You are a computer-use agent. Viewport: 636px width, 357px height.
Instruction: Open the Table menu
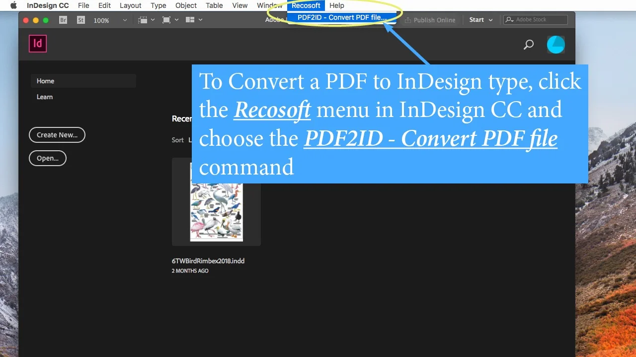tap(214, 5)
